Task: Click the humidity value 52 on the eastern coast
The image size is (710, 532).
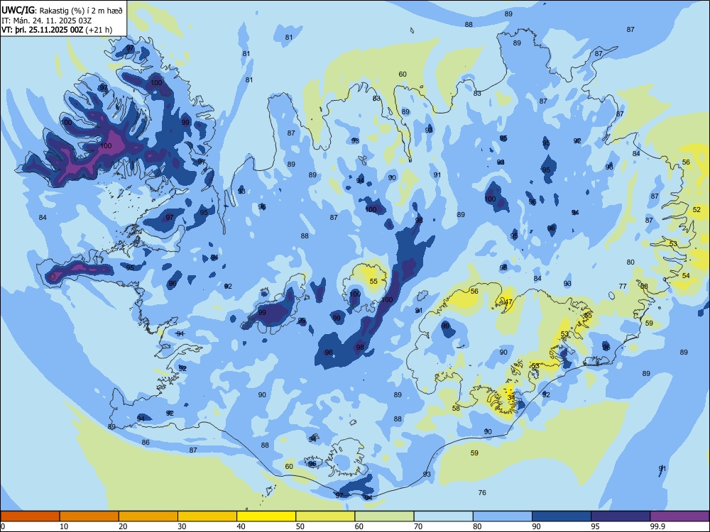Action: pyautogui.click(x=697, y=210)
